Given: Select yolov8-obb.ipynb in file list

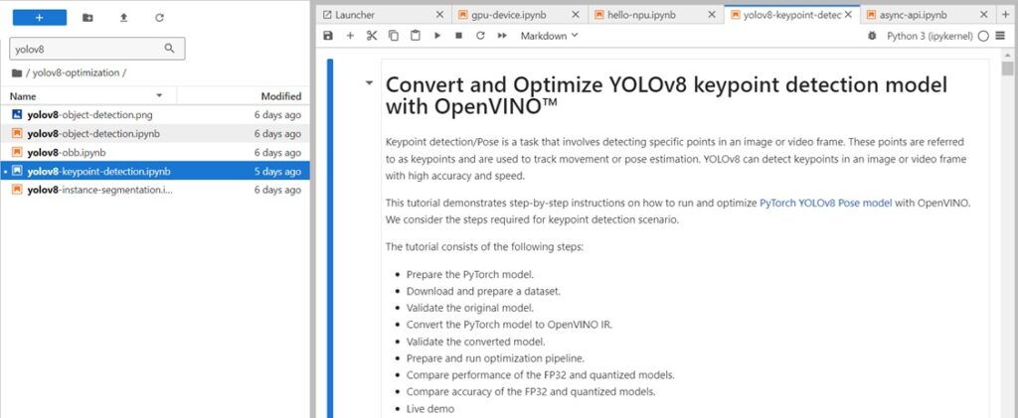Looking at the screenshot, I should pos(155,152).
